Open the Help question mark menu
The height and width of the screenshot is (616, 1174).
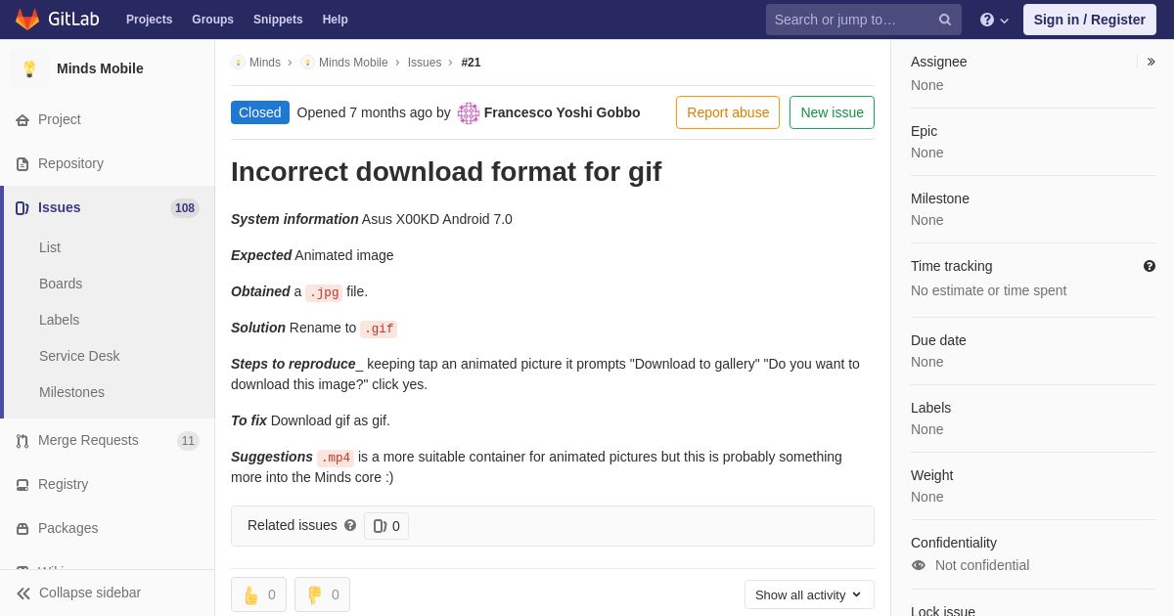tap(994, 20)
